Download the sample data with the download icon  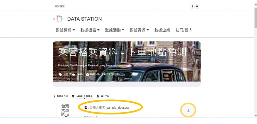click(x=188, y=110)
